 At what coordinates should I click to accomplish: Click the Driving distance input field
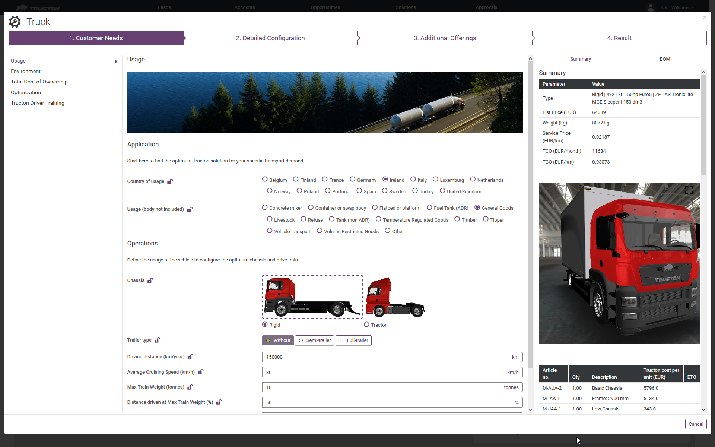(384, 357)
